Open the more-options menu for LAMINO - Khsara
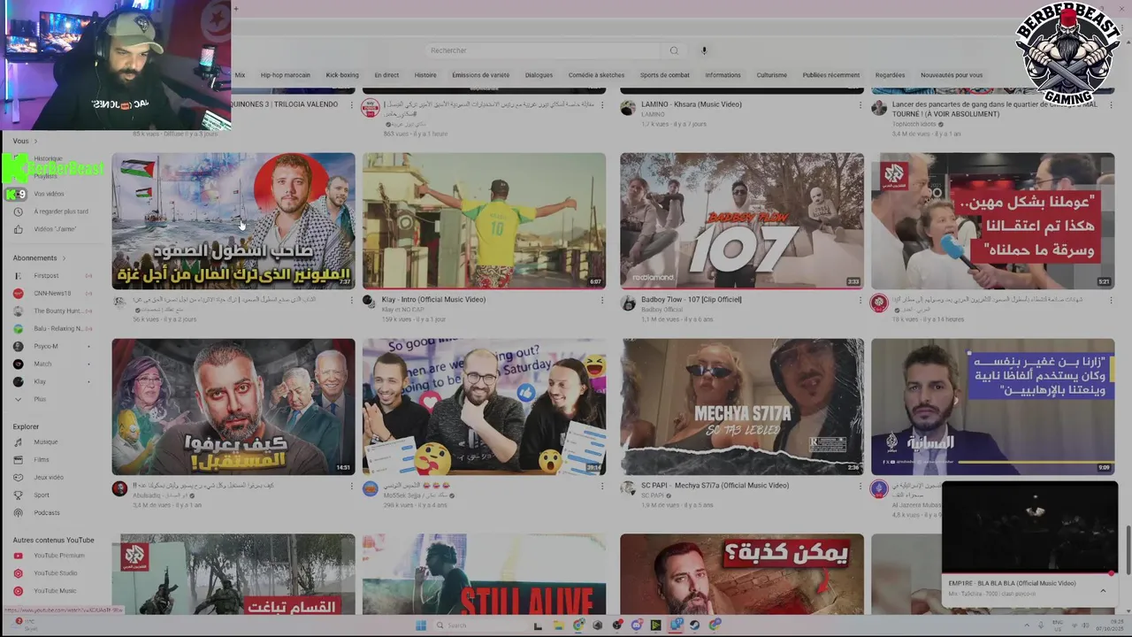Image resolution: width=1132 pixels, height=637 pixels. (x=860, y=105)
